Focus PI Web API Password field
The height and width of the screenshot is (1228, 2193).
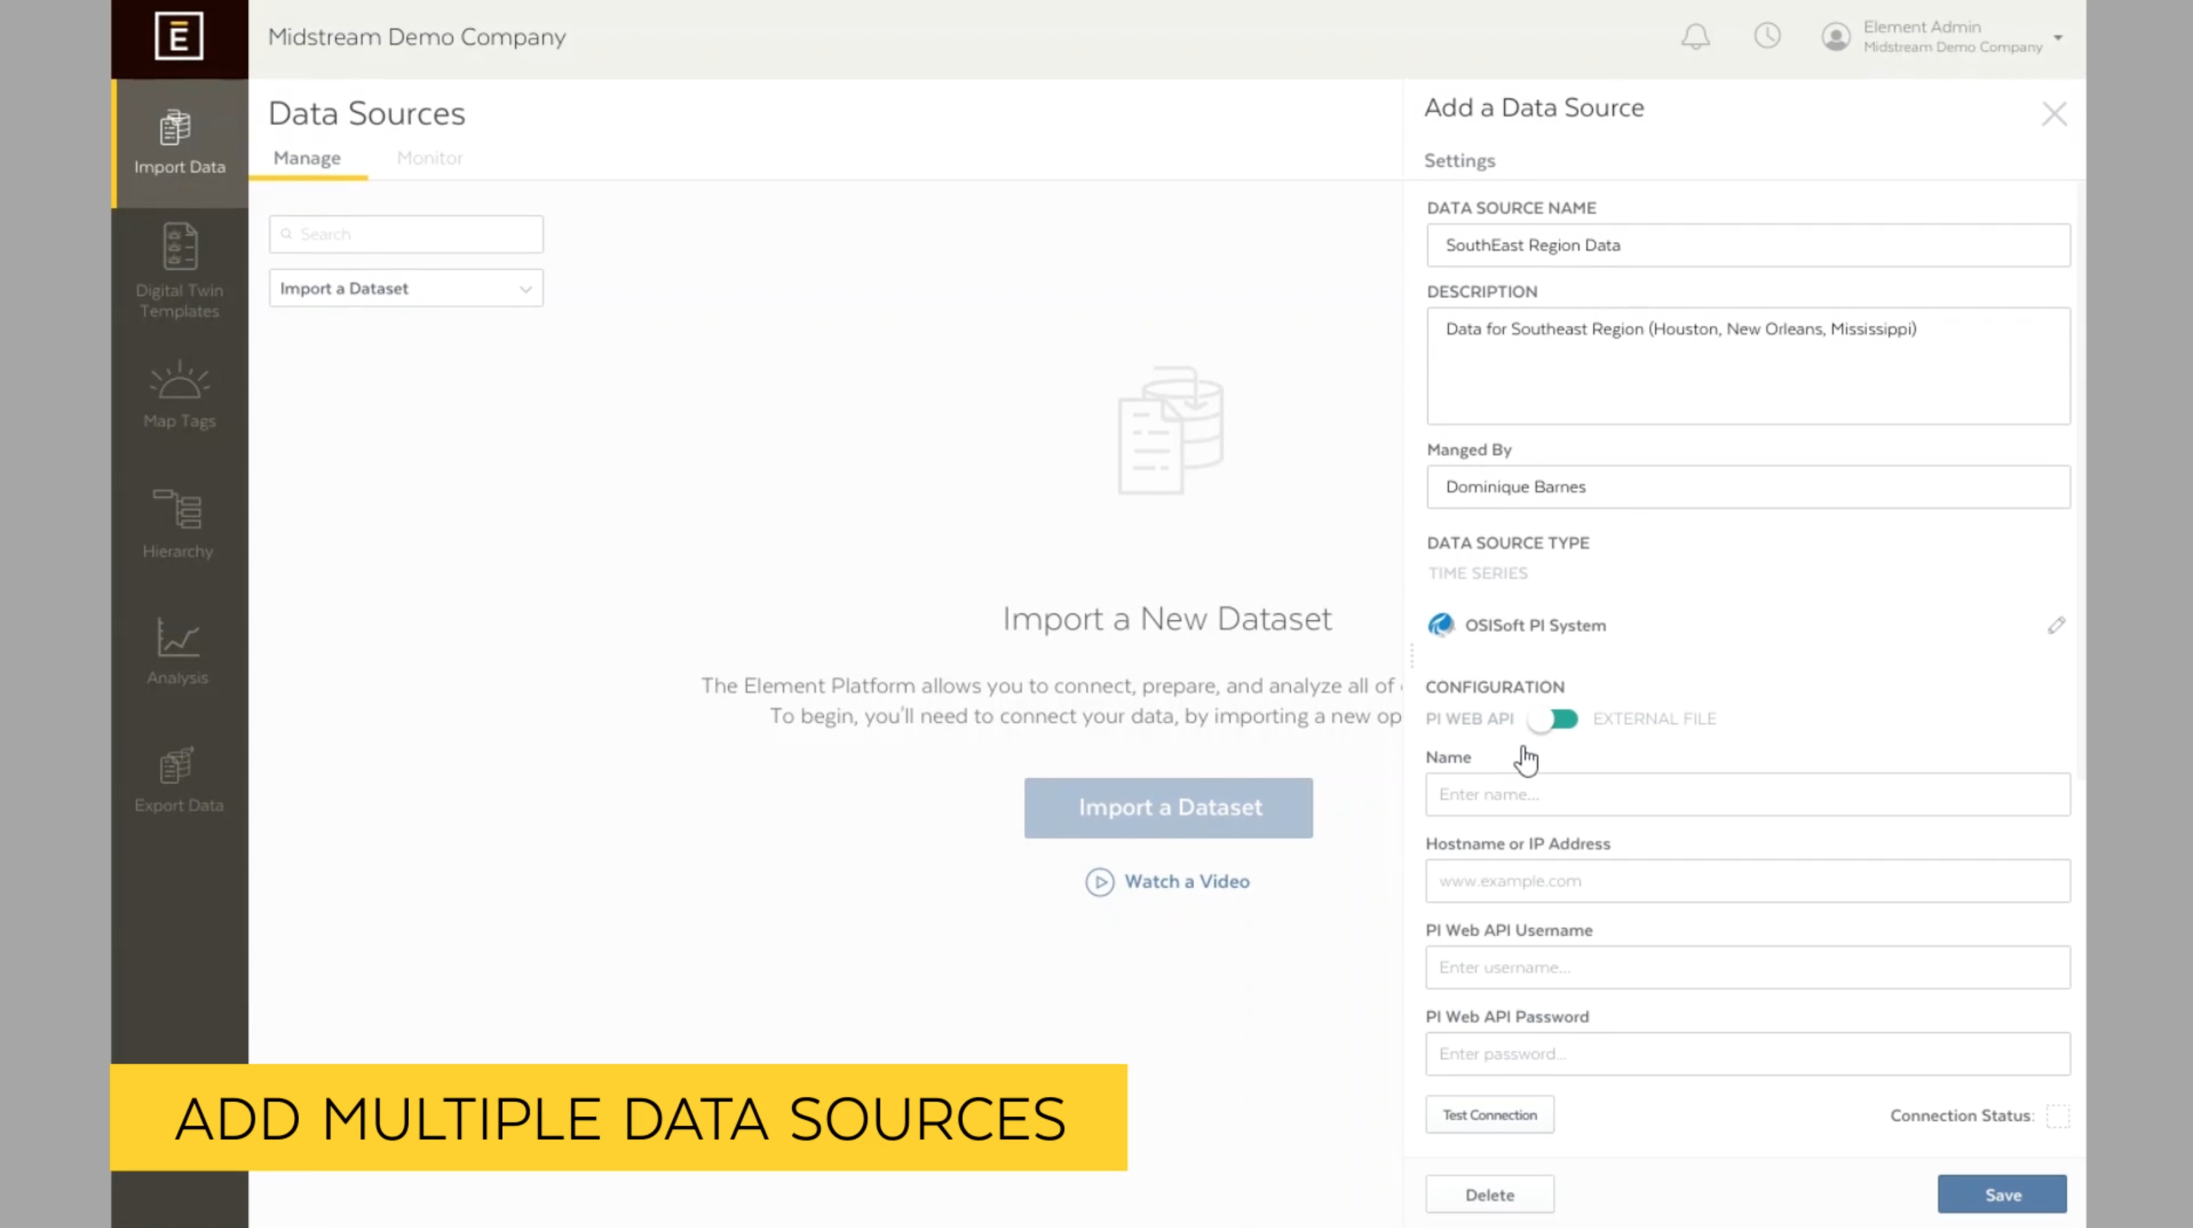tap(1749, 1054)
